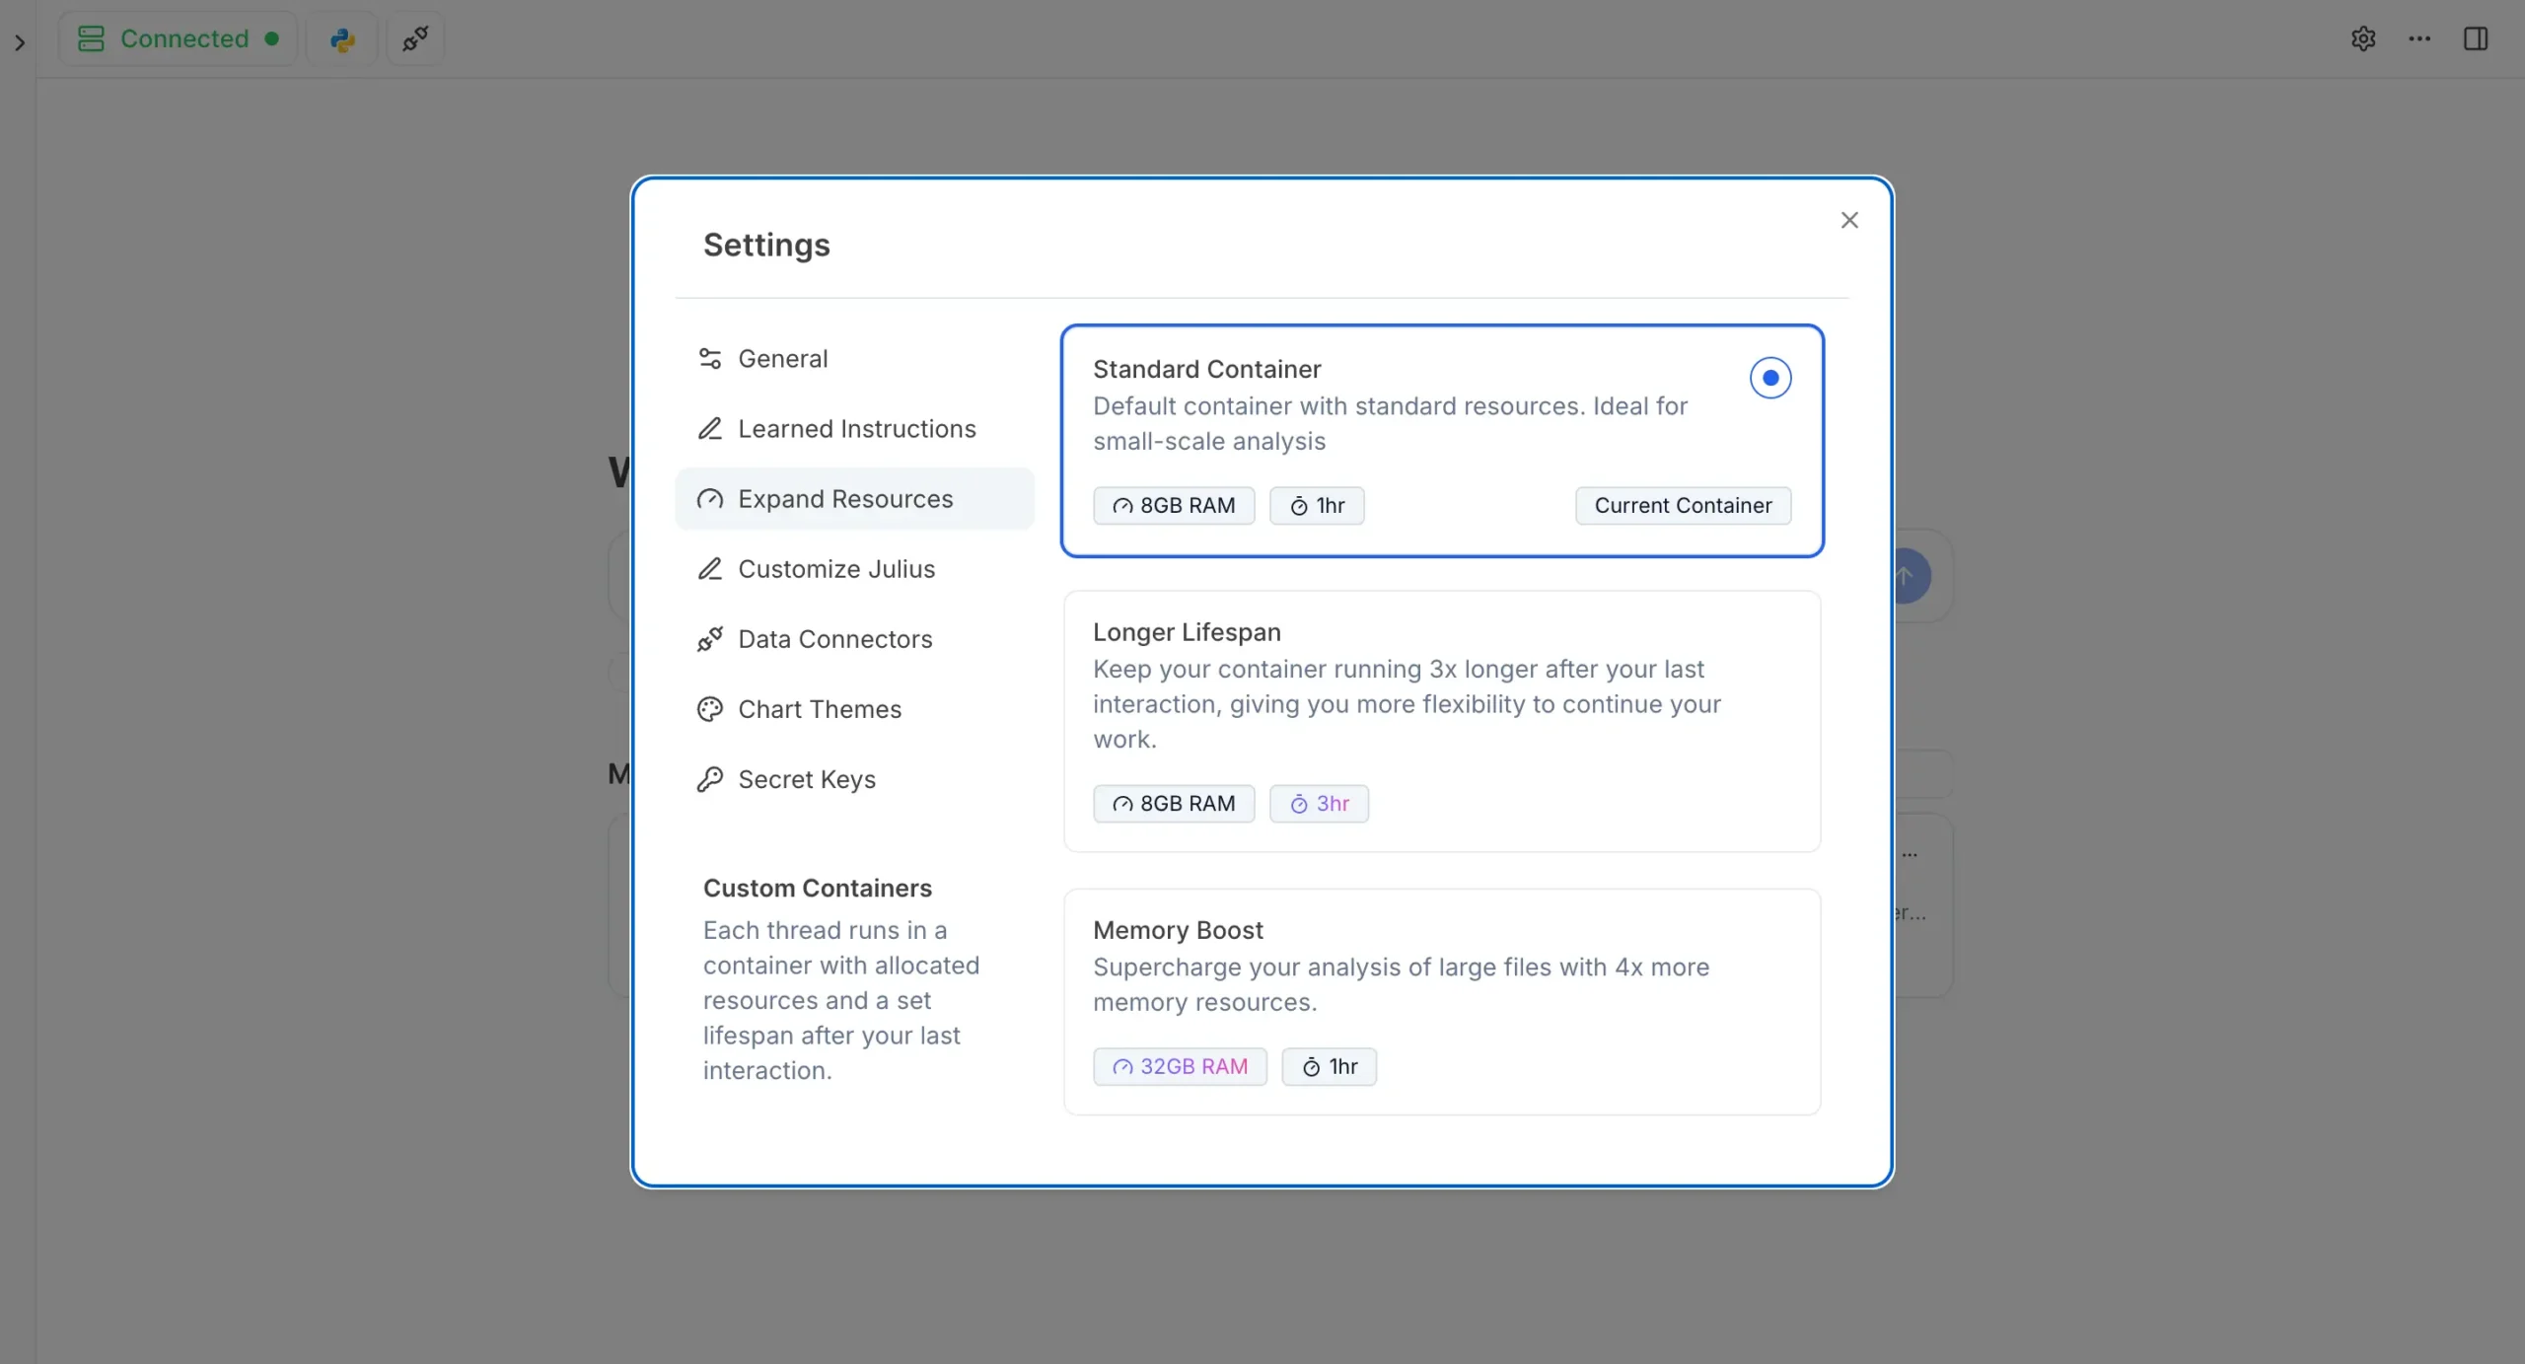Choose the Memory Boost container option
The width and height of the screenshot is (2525, 1364).
(1442, 1002)
